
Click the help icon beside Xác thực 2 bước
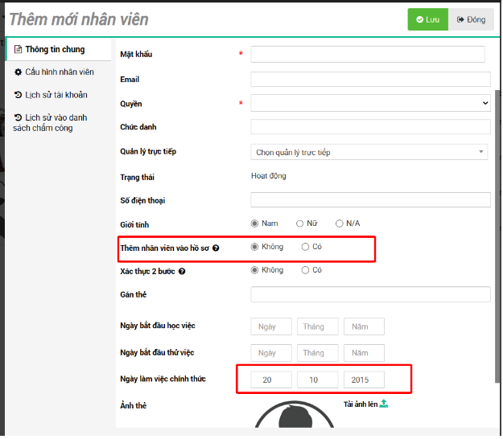tap(183, 272)
